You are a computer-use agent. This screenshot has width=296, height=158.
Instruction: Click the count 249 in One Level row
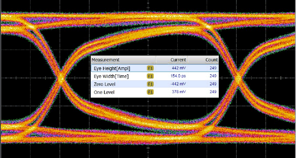(x=213, y=92)
